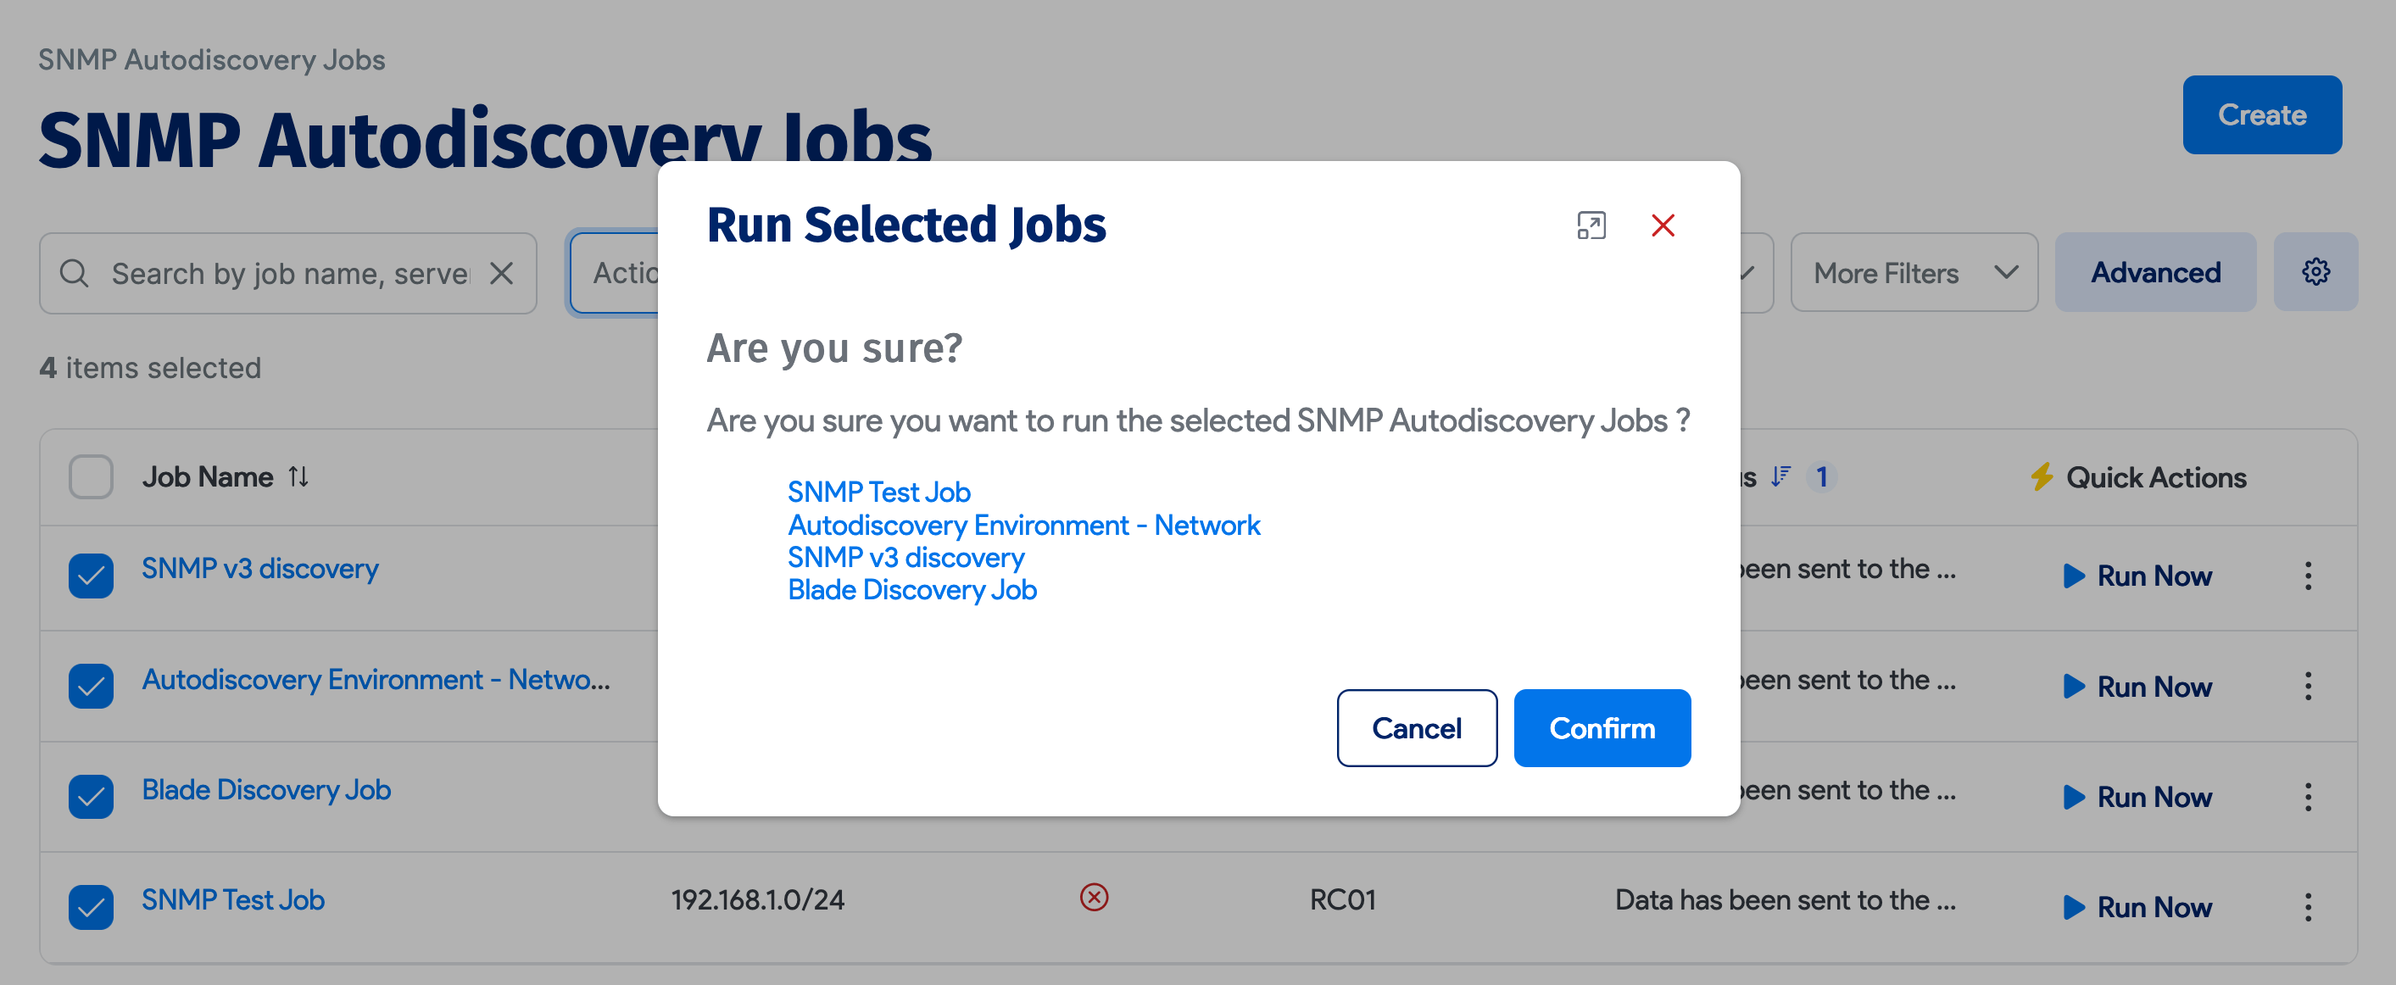The image size is (2396, 985).
Task: Open the kebab menu for SNMP Test Job
Action: [2309, 907]
